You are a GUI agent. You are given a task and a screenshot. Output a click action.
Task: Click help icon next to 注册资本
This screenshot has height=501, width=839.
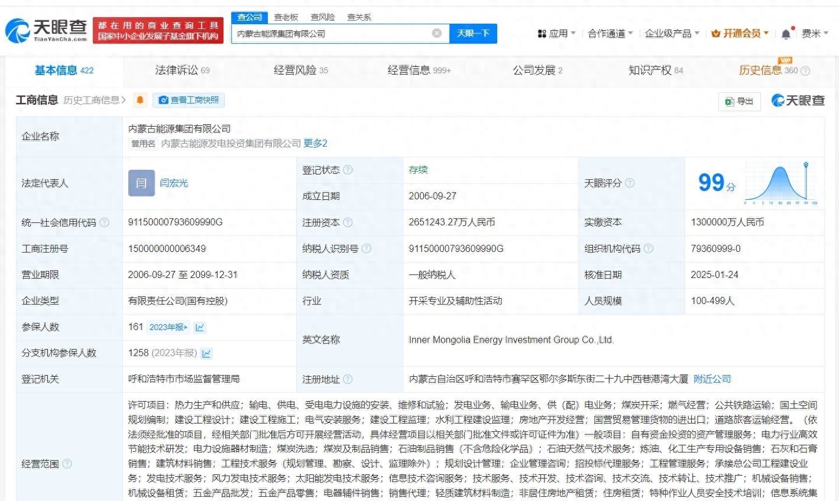348,222
